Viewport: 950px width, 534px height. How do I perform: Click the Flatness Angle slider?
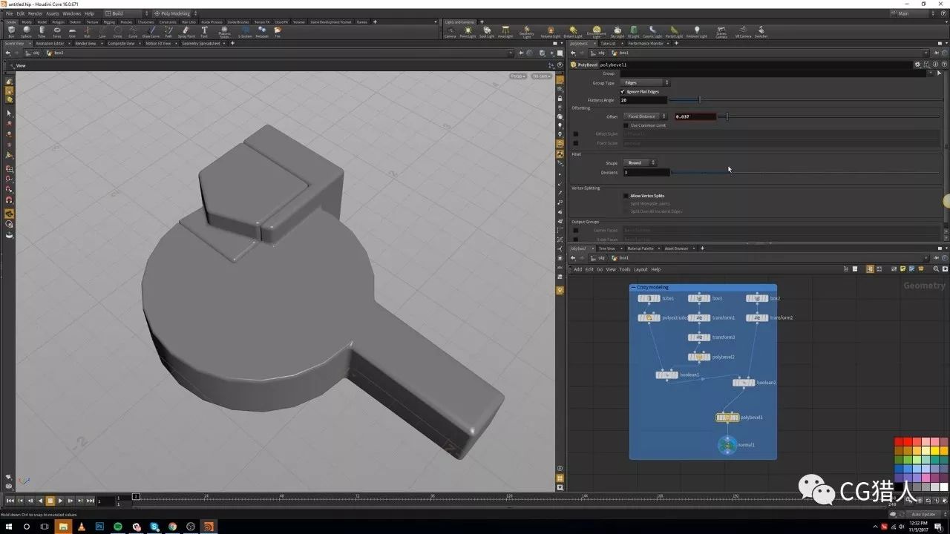[x=805, y=99]
